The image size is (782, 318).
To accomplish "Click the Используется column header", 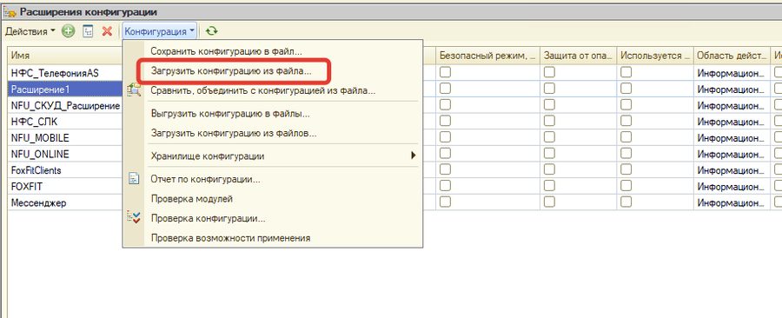I will [655, 56].
